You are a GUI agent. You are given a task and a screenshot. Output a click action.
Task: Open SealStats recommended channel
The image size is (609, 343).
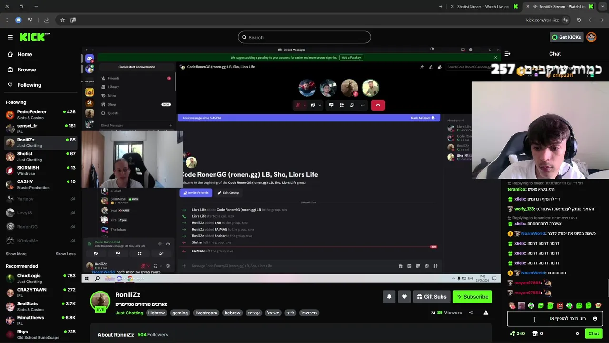[40, 306]
